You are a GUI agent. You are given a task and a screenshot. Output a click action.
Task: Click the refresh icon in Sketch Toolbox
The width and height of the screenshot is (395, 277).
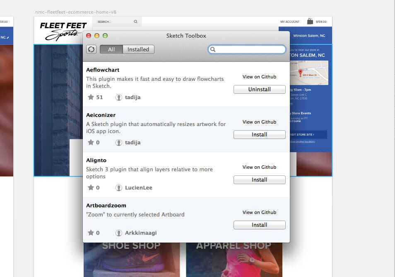pos(91,49)
